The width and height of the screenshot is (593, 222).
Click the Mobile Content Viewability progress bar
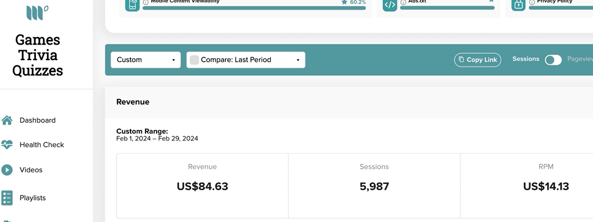(254, 8)
